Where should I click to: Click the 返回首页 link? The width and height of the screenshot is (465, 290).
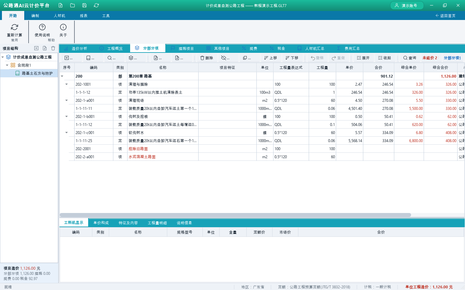point(445,16)
